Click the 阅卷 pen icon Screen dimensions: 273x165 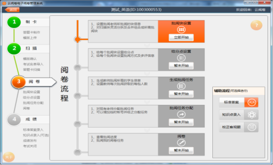[x=181, y=143]
